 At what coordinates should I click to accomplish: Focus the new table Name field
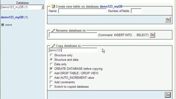tap(82, 11)
